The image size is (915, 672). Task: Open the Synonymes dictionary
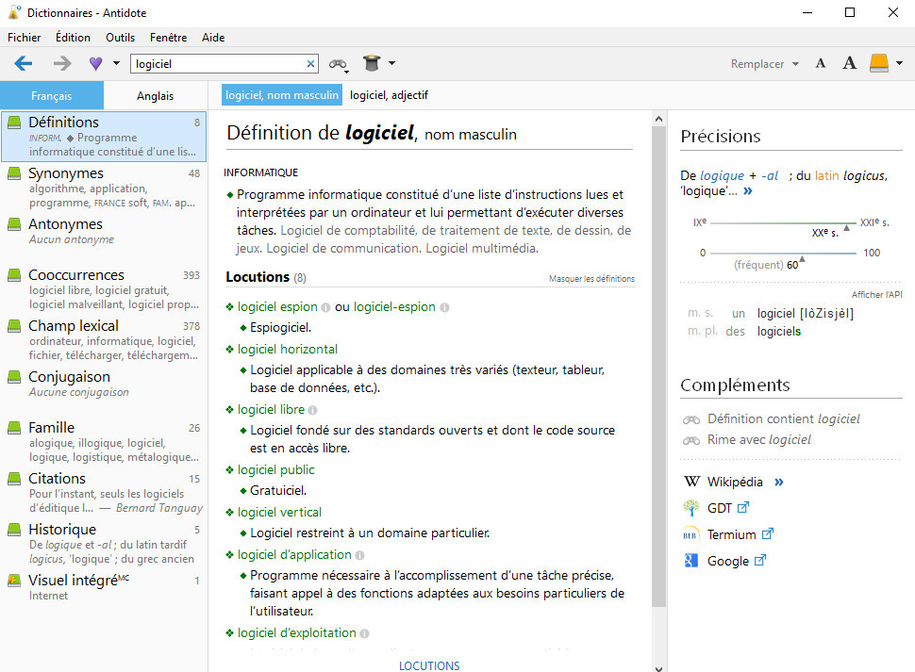104,188
